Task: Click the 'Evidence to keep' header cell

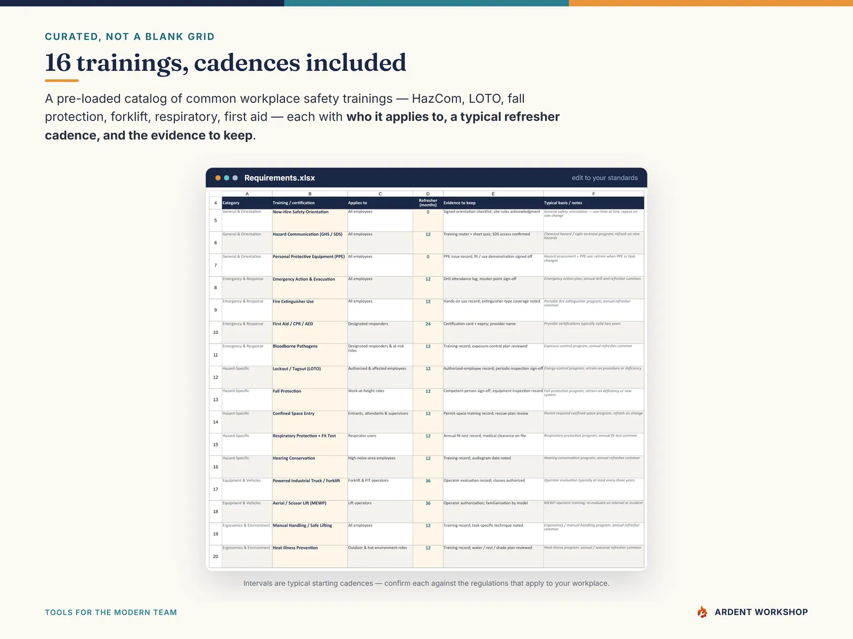Action: pyautogui.click(x=493, y=203)
